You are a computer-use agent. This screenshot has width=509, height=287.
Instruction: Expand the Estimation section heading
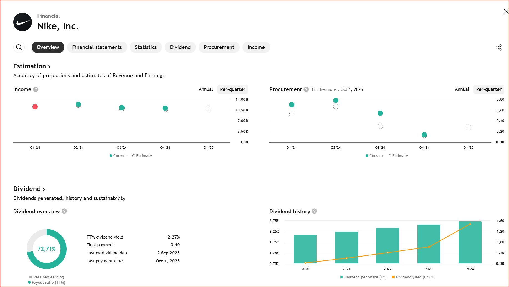point(32,66)
